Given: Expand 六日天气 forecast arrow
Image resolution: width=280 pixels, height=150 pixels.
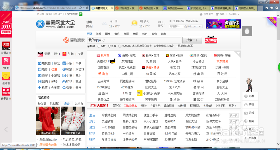Looking at the screenshot, I should [x=164, y=24].
